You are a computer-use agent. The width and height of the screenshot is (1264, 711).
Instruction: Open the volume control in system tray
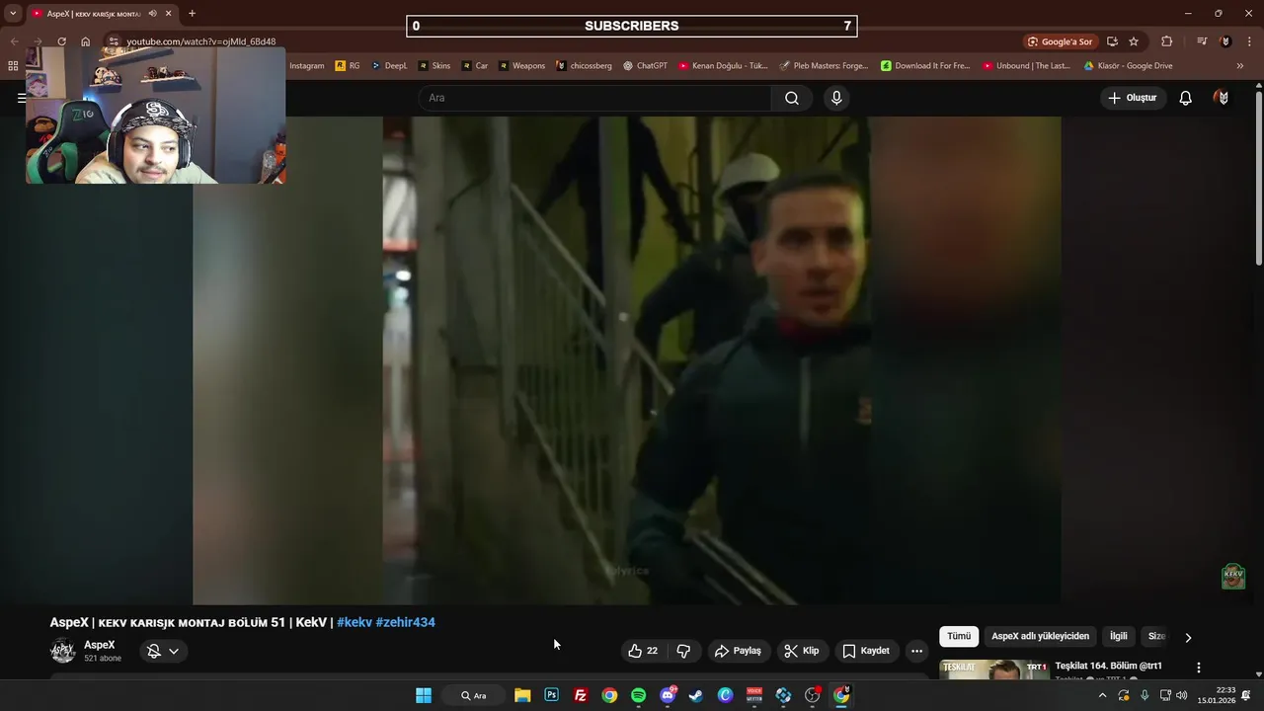(x=1182, y=695)
